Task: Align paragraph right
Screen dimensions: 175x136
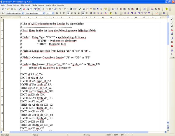Action: (75, 13)
